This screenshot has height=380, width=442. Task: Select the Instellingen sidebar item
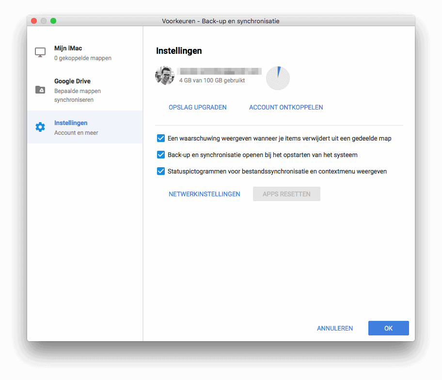(85, 127)
